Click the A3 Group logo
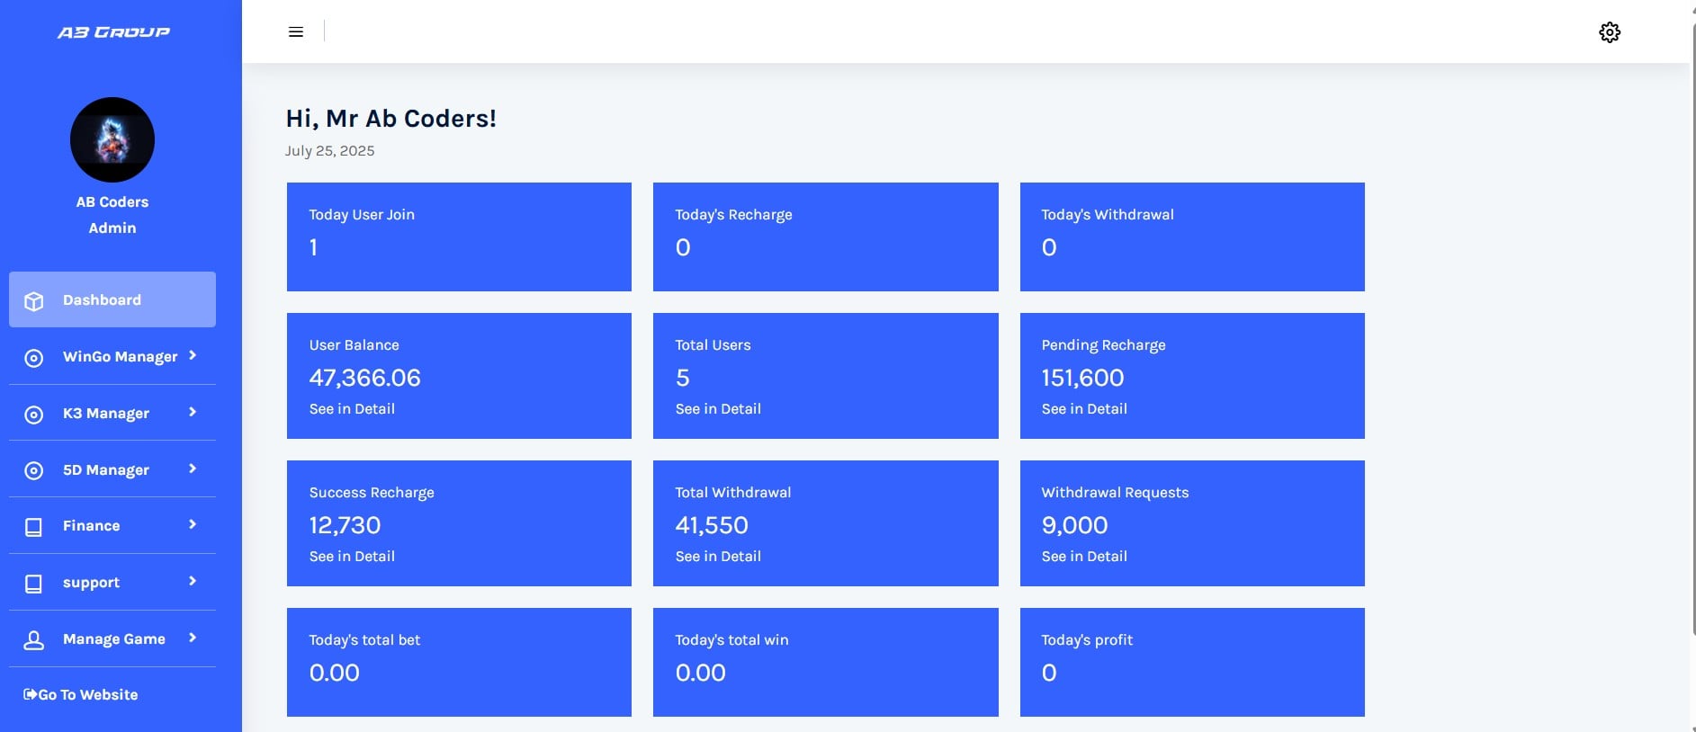Screen dimensions: 1696x732 [x=113, y=32]
